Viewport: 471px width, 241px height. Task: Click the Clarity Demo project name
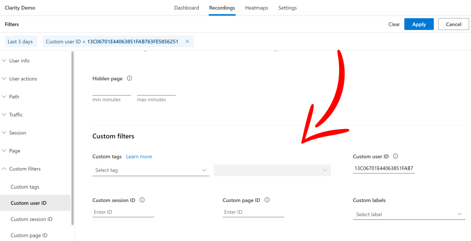[20, 8]
